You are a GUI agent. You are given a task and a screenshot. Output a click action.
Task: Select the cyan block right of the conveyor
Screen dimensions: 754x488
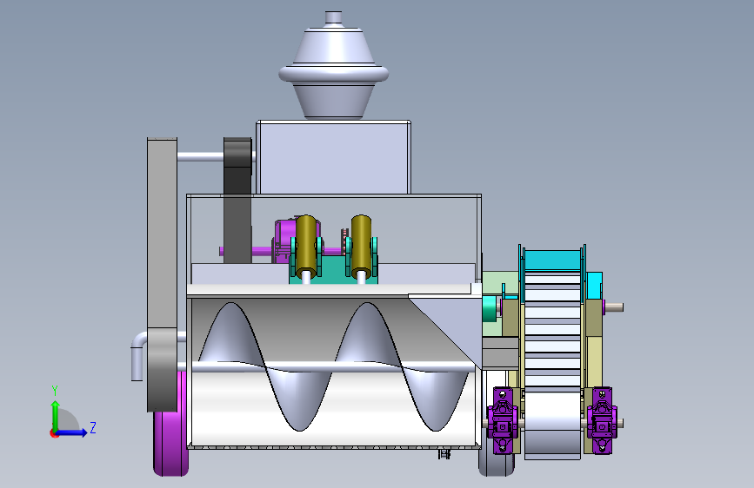tap(594, 285)
